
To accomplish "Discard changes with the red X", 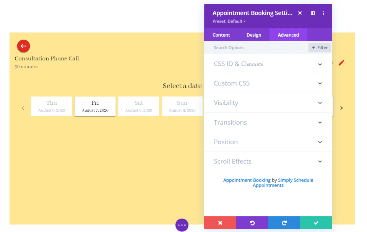I will [x=220, y=223].
